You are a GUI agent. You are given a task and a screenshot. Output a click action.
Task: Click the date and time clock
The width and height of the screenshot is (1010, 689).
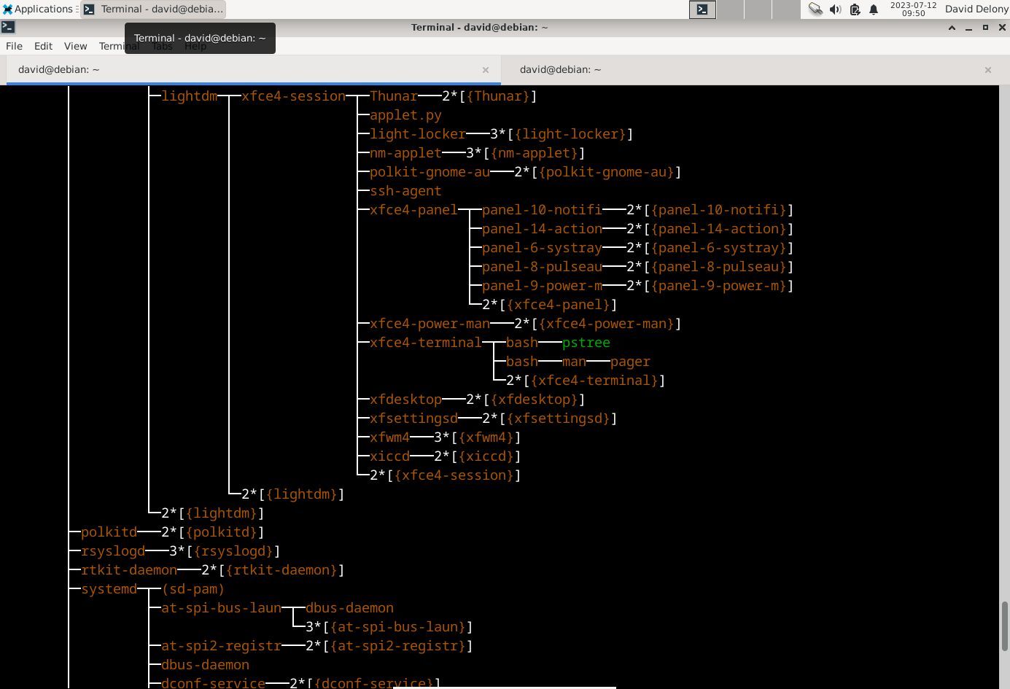tap(913, 9)
